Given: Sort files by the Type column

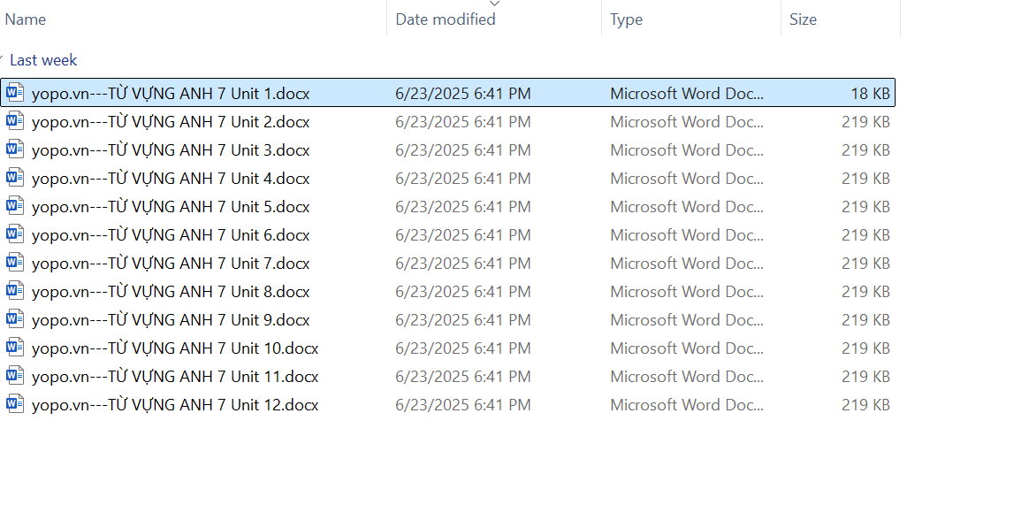Looking at the screenshot, I should 626,19.
